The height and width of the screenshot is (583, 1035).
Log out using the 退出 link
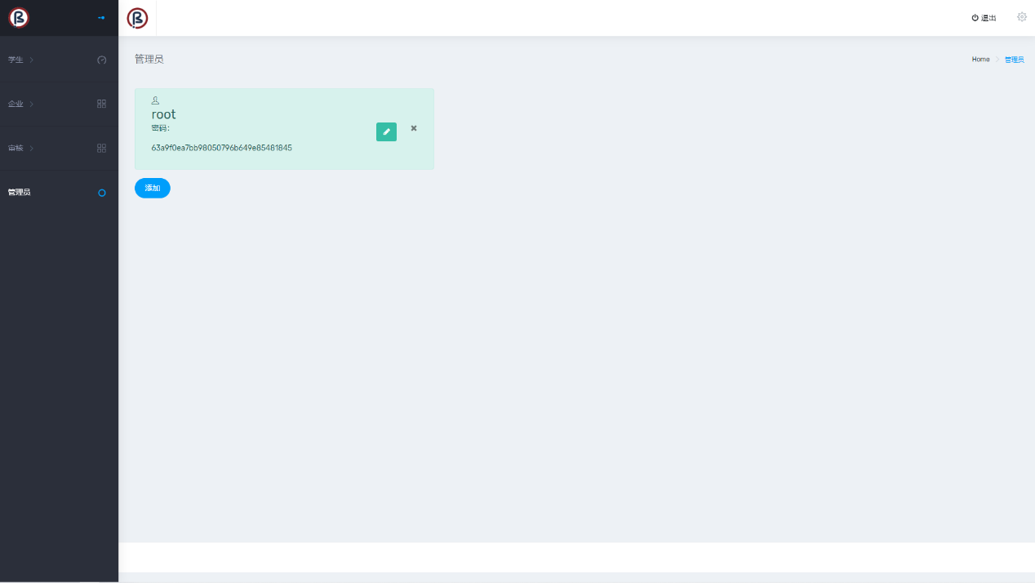tap(984, 18)
